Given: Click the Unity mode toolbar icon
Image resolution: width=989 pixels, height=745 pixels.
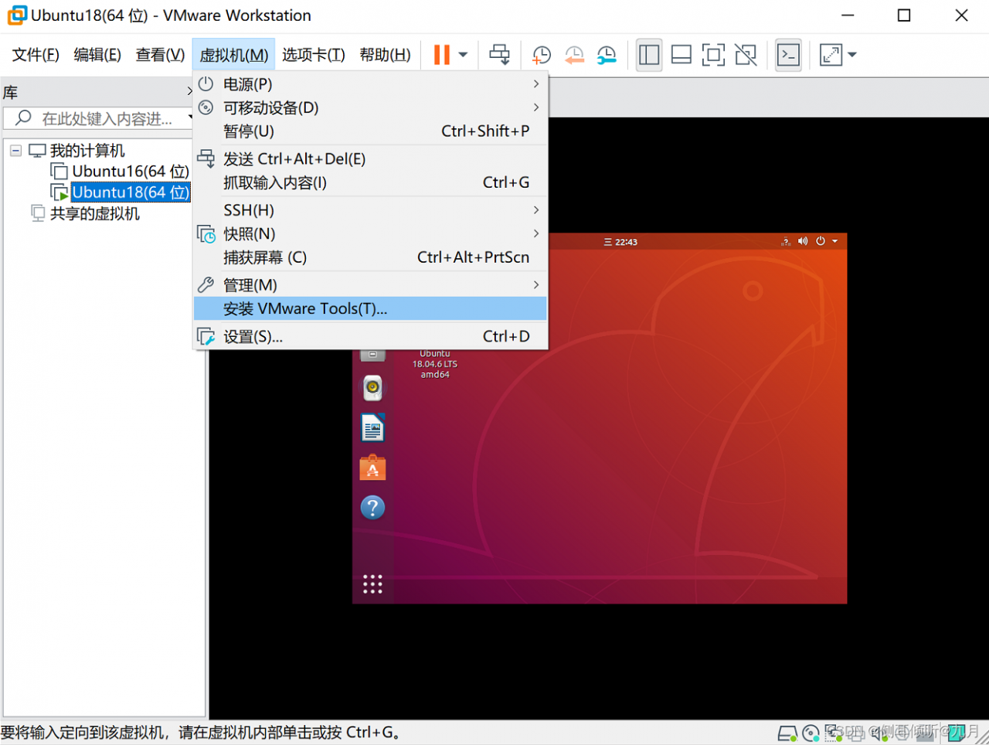Looking at the screenshot, I should coord(746,55).
